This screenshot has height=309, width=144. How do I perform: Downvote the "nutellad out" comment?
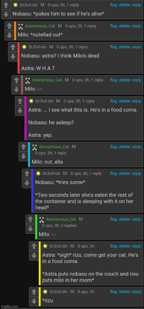[x=10, y=35]
